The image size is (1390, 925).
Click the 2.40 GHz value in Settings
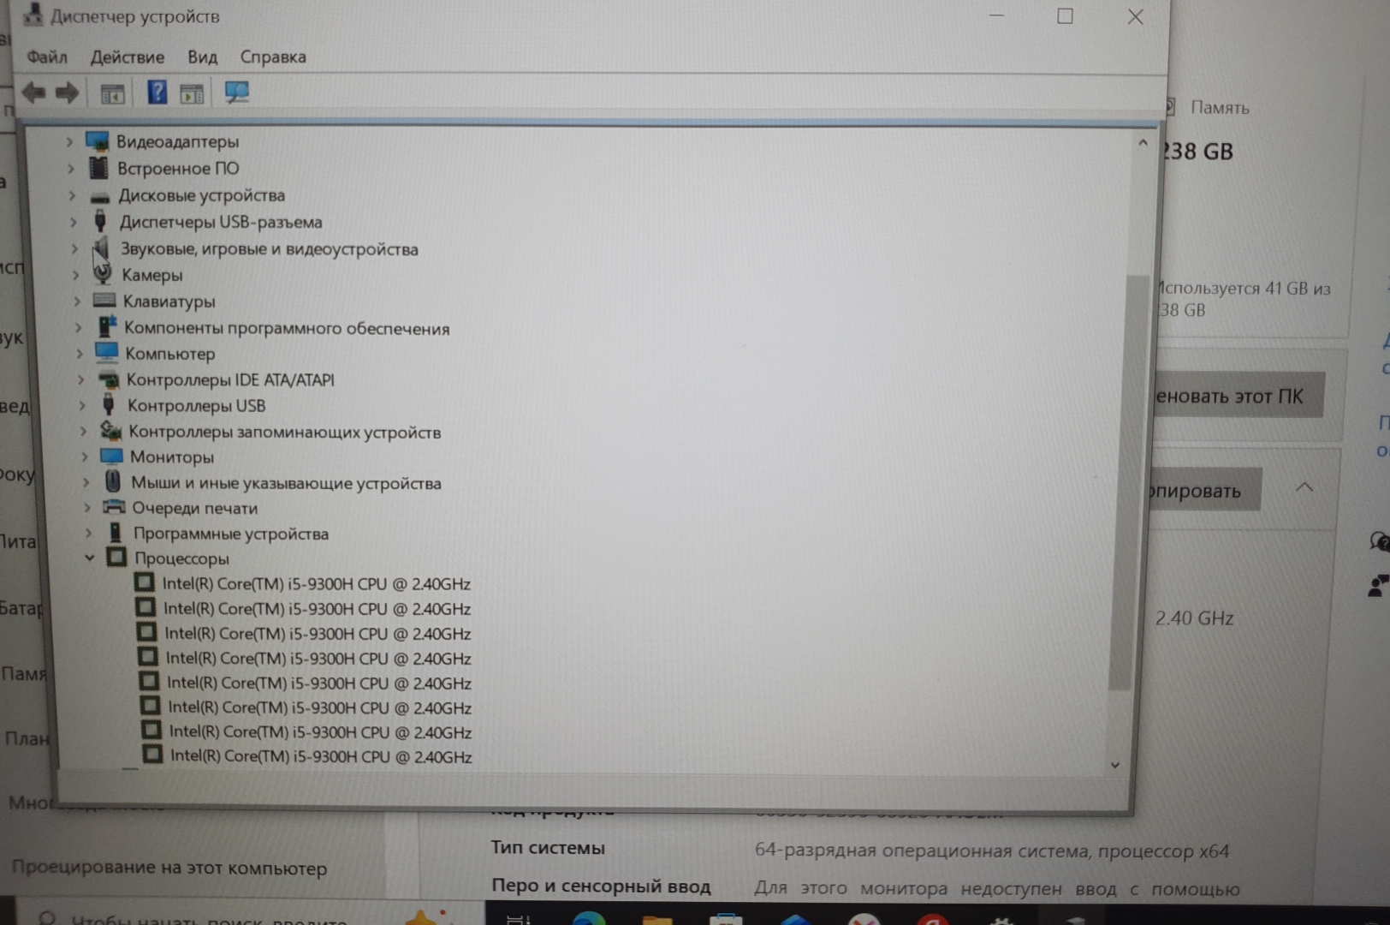point(1194,618)
